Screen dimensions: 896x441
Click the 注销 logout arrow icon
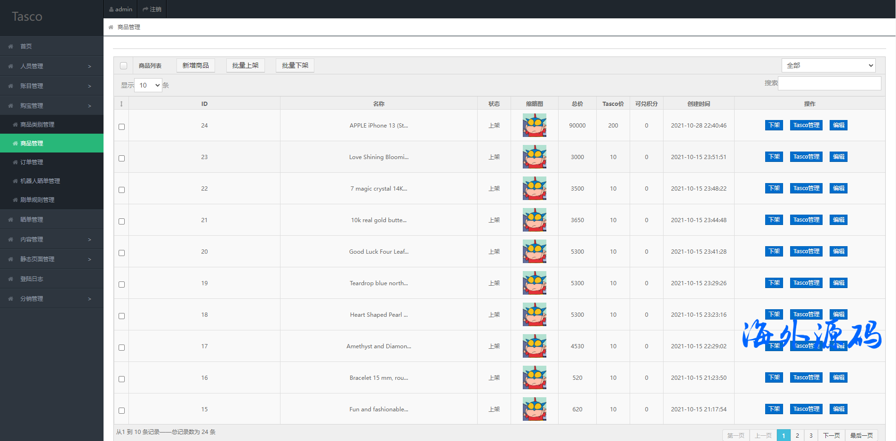[x=145, y=9]
